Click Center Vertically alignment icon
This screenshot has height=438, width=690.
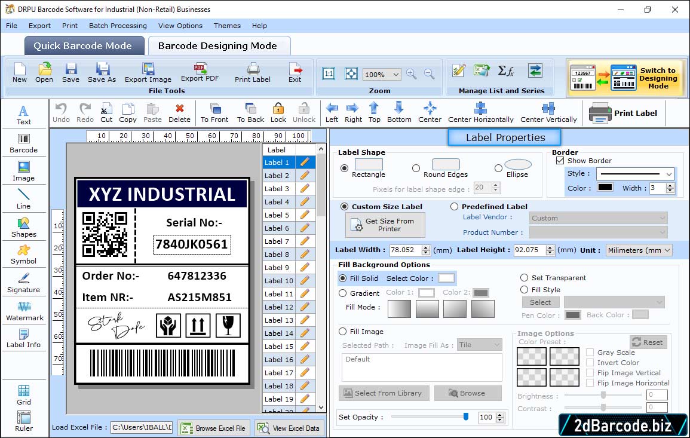548,113
